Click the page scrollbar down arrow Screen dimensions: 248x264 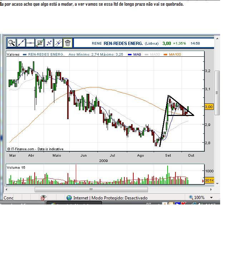[x=217, y=183]
